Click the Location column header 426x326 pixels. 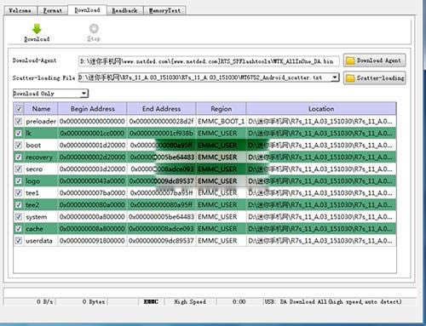click(321, 109)
